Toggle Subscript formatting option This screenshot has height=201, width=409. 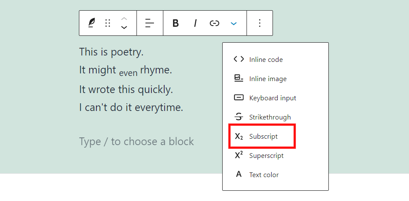[x=263, y=137]
